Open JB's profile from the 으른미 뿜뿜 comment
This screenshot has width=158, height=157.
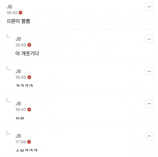(x=9, y=7)
